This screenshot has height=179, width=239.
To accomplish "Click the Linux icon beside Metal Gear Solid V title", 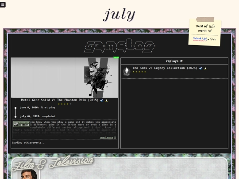I will [x=107, y=100].
